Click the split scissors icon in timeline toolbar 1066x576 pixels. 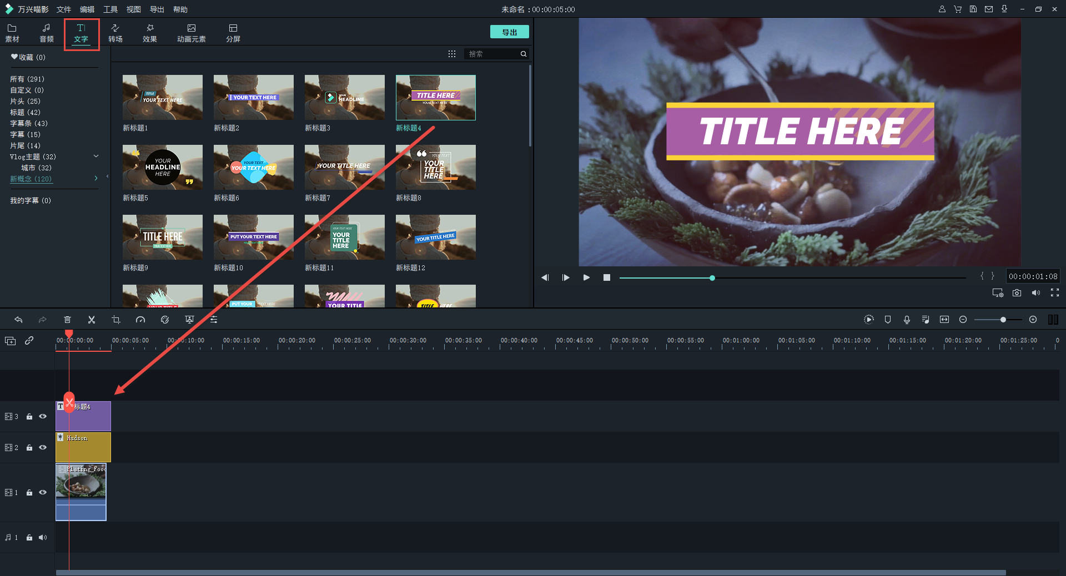coord(92,320)
